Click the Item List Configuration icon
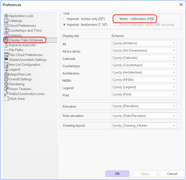186x180 pixels. click(x=6, y=65)
